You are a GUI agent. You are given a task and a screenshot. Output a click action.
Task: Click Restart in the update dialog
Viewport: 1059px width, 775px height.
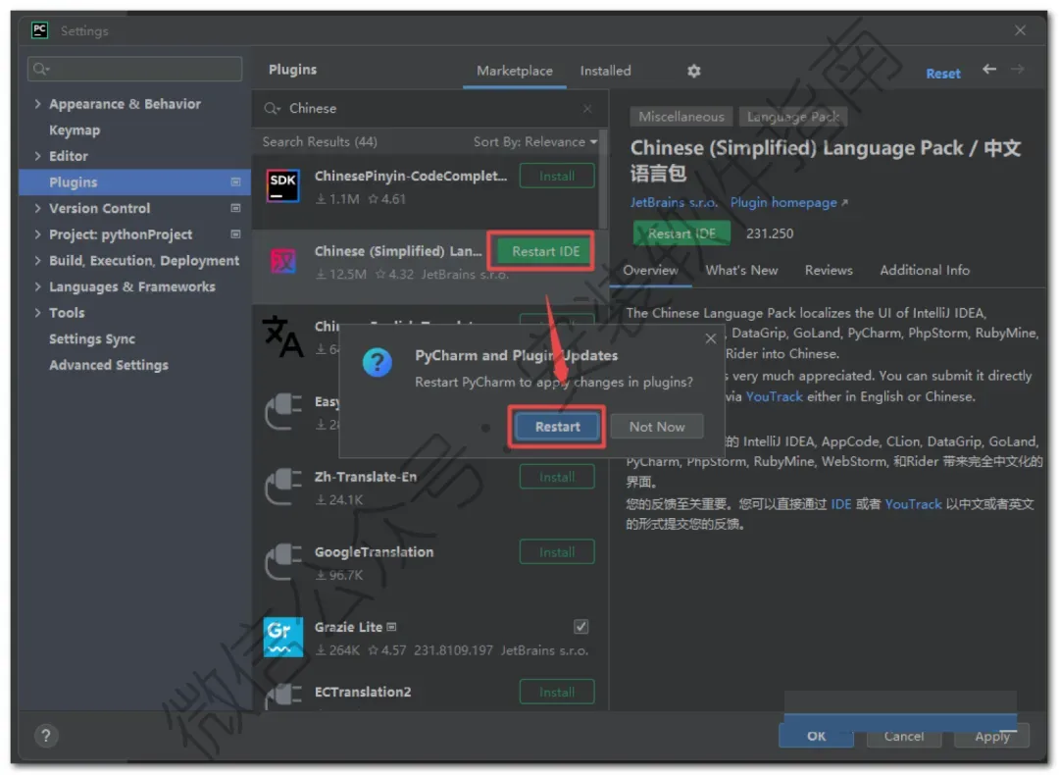tap(557, 427)
